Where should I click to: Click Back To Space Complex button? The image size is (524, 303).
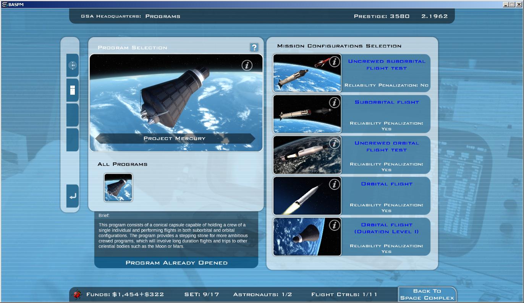427,294
